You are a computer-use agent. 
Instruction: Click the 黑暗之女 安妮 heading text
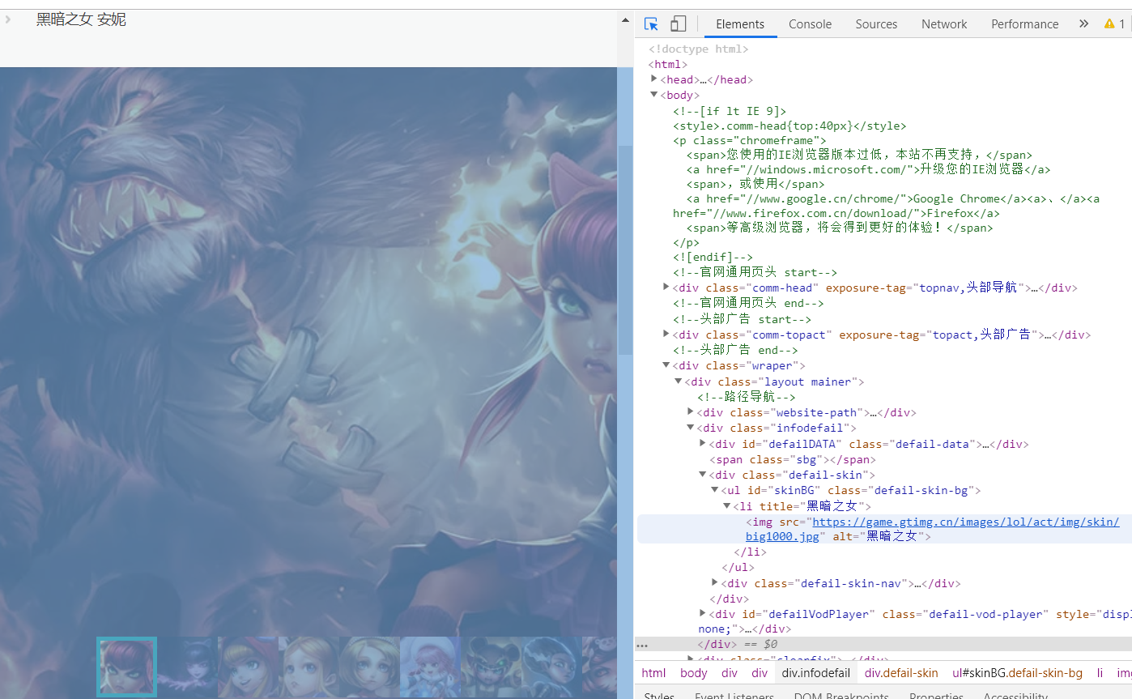(x=81, y=19)
